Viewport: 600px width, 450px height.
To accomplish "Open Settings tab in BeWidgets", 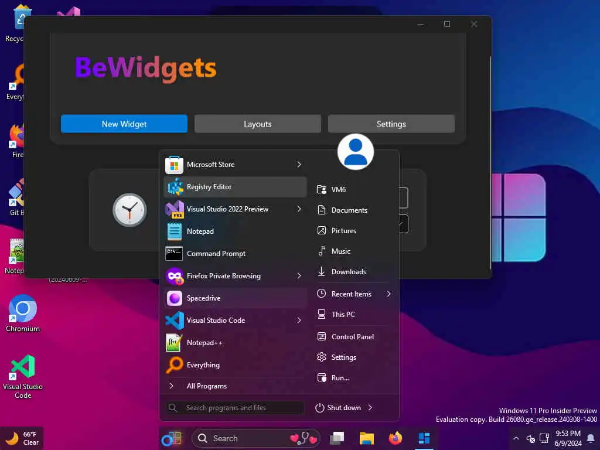I will click(391, 124).
